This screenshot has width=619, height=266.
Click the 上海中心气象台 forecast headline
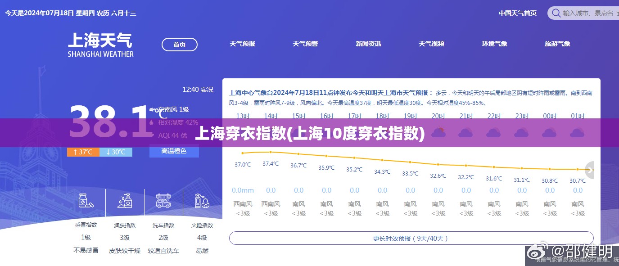[x=331, y=93]
